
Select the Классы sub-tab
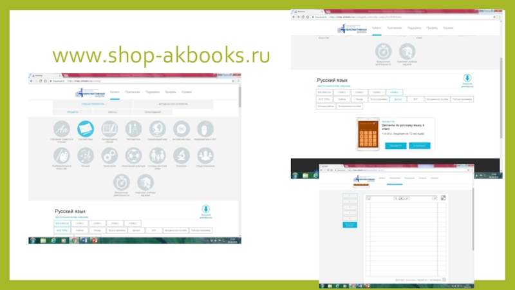point(112,112)
